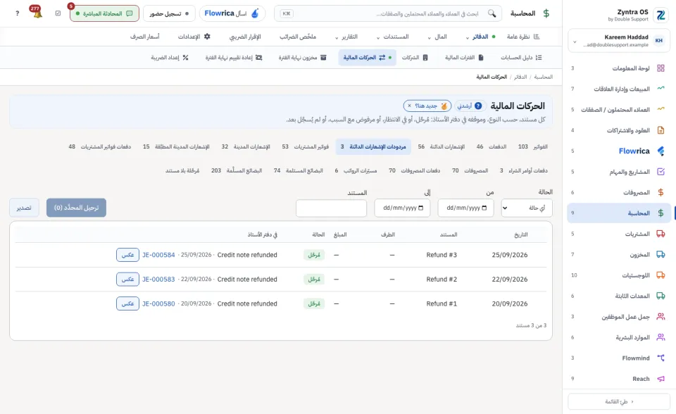Open دليل الحسابات chart of accounts
676x414 pixels.
[521, 57]
